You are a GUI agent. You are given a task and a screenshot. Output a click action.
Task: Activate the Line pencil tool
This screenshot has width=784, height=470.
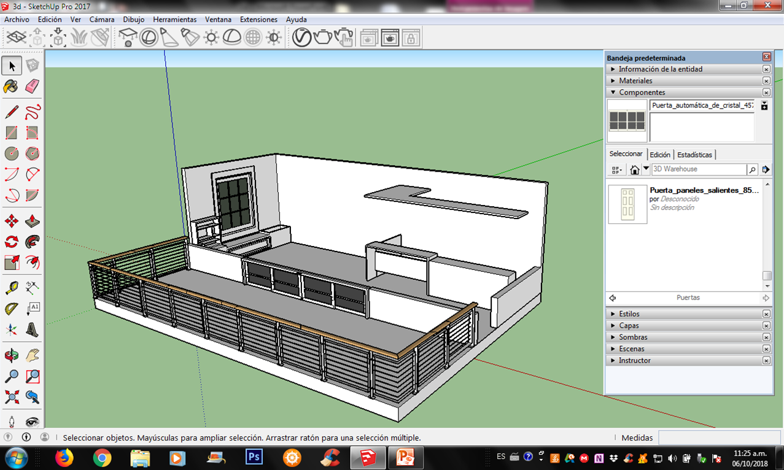coord(12,112)
